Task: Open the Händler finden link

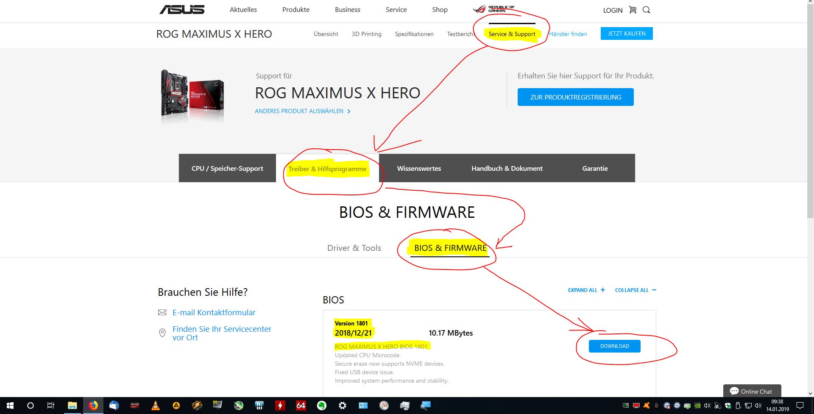Action: [568, 34]
